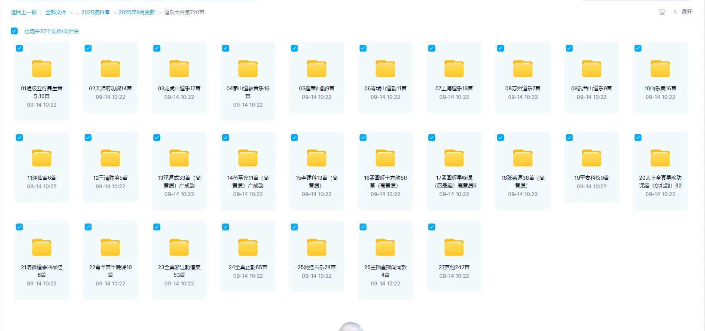705x331 pixels.
Task: Expand the side panel via 展开
Action: (687, 12)
